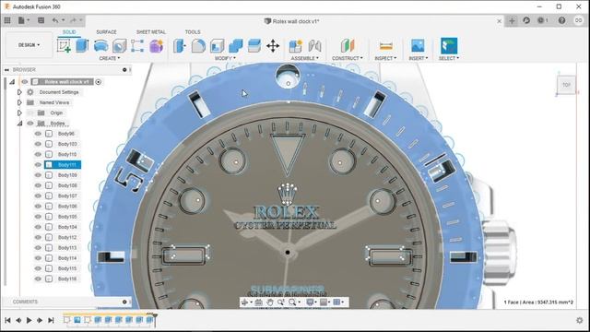The image size is (590, 332).
Task: Switch to the TOOLS tab
Action: click(193, 32)
